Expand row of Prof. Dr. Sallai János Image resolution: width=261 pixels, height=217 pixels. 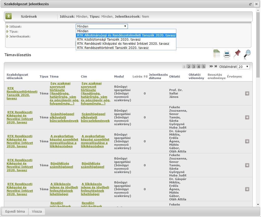[247, 93]
